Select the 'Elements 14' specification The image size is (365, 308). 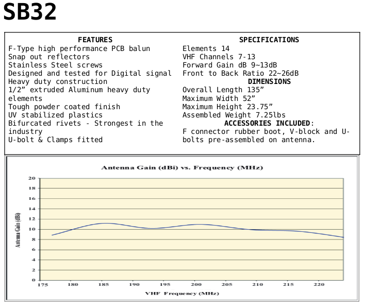206,48
